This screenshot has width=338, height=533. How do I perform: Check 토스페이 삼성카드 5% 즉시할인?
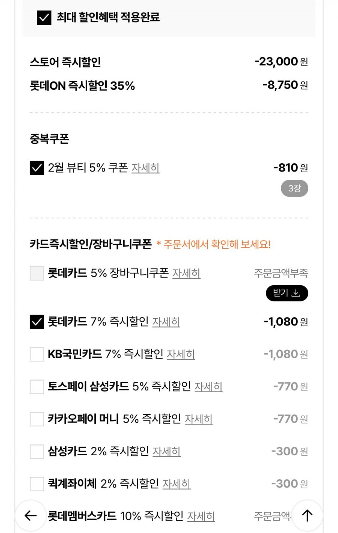pyautogui.click(x=37, y=387)
